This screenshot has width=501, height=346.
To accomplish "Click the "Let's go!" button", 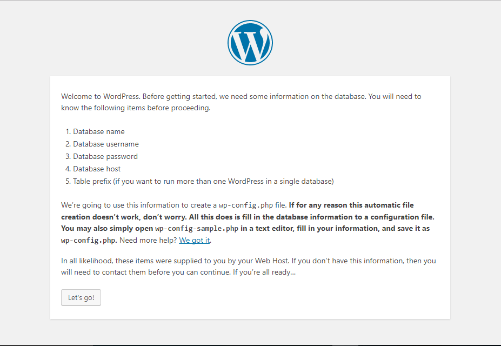I will [x=81, y=297].
